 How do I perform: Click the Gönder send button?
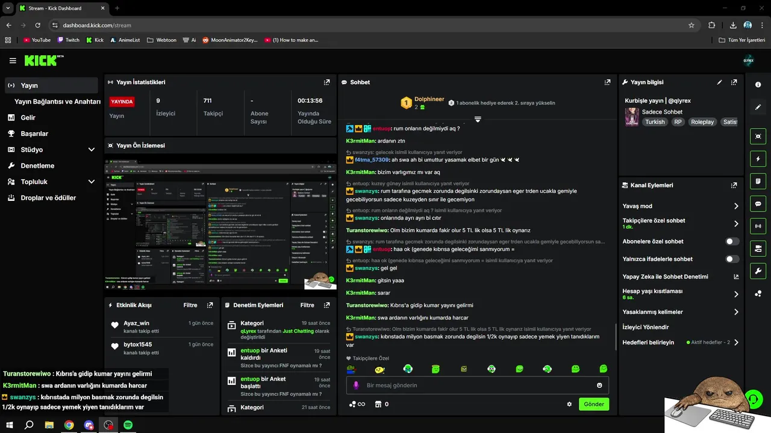coord(594,404)
